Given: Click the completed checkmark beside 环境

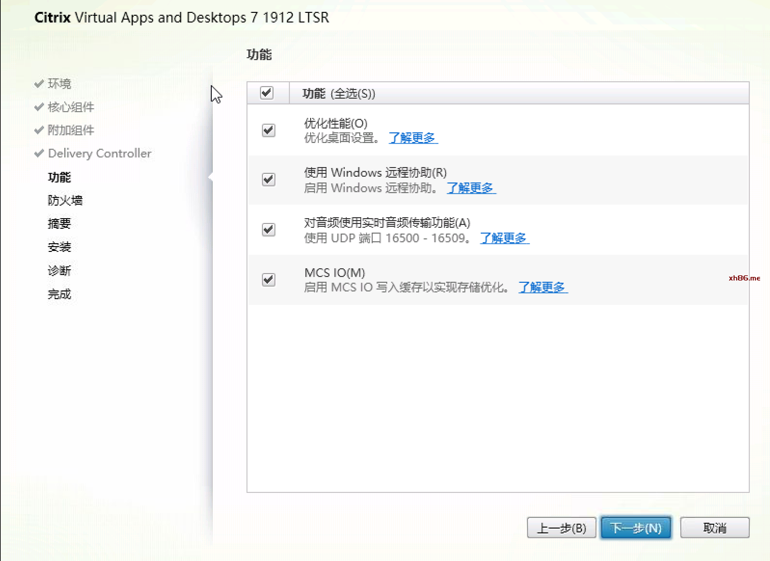Looking at the screenshot, I should [40, 83].
